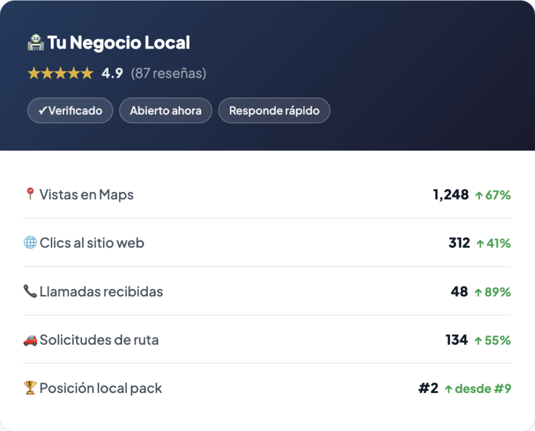Click the Clics al sitio web label
The width and height of the screenshot is (535, 431).
[x=92, y=243]
